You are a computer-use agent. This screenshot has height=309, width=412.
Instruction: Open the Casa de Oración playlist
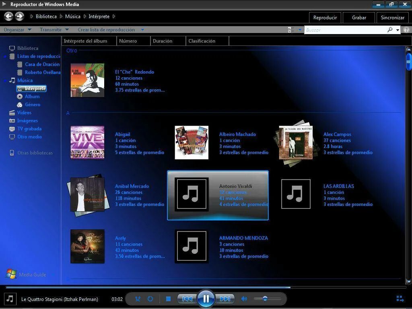coord(42,64)
